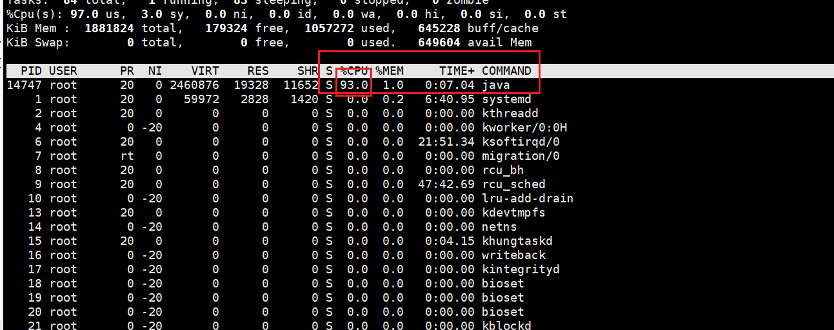Click the 0:07.04 time value
The width and height of the screenshot is (834, 330).
tap(450, 85)
